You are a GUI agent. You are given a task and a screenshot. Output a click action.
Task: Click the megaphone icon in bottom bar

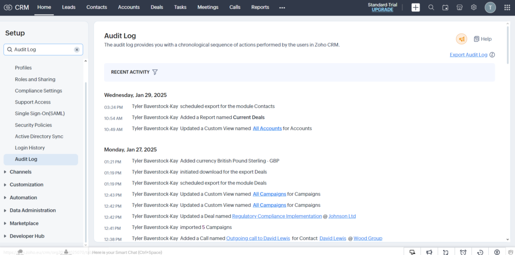[x=429, y=252]
